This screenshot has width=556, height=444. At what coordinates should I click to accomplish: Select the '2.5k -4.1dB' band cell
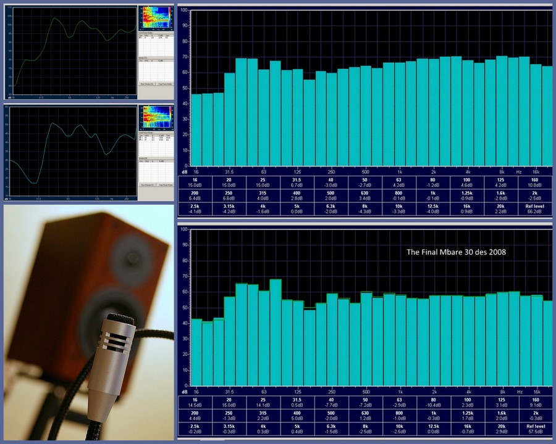tap(195, 209)
